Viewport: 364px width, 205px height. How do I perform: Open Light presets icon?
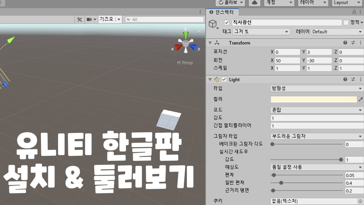coord(353,79)
